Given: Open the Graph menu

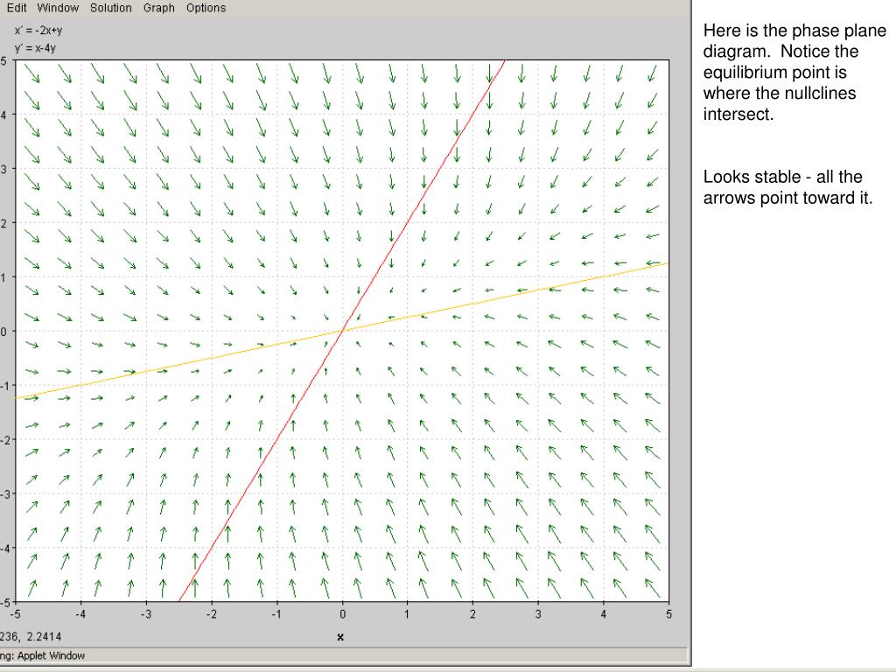Looking at the screenshot, I should pos(159,8).
